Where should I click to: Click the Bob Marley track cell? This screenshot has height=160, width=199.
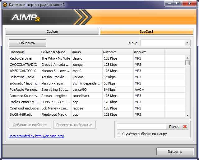[55, 108]
